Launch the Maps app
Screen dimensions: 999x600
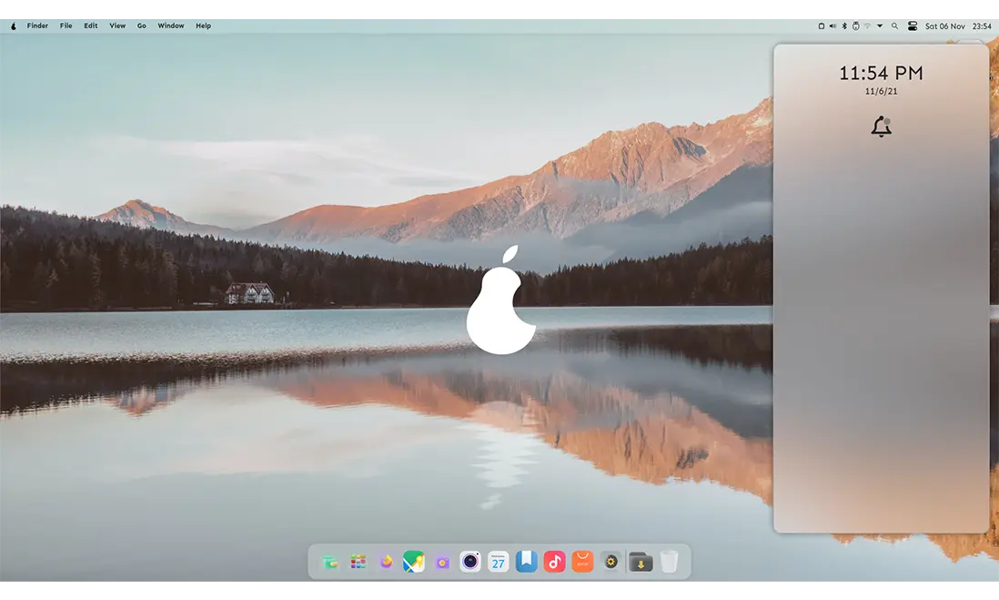coord(412,562)
